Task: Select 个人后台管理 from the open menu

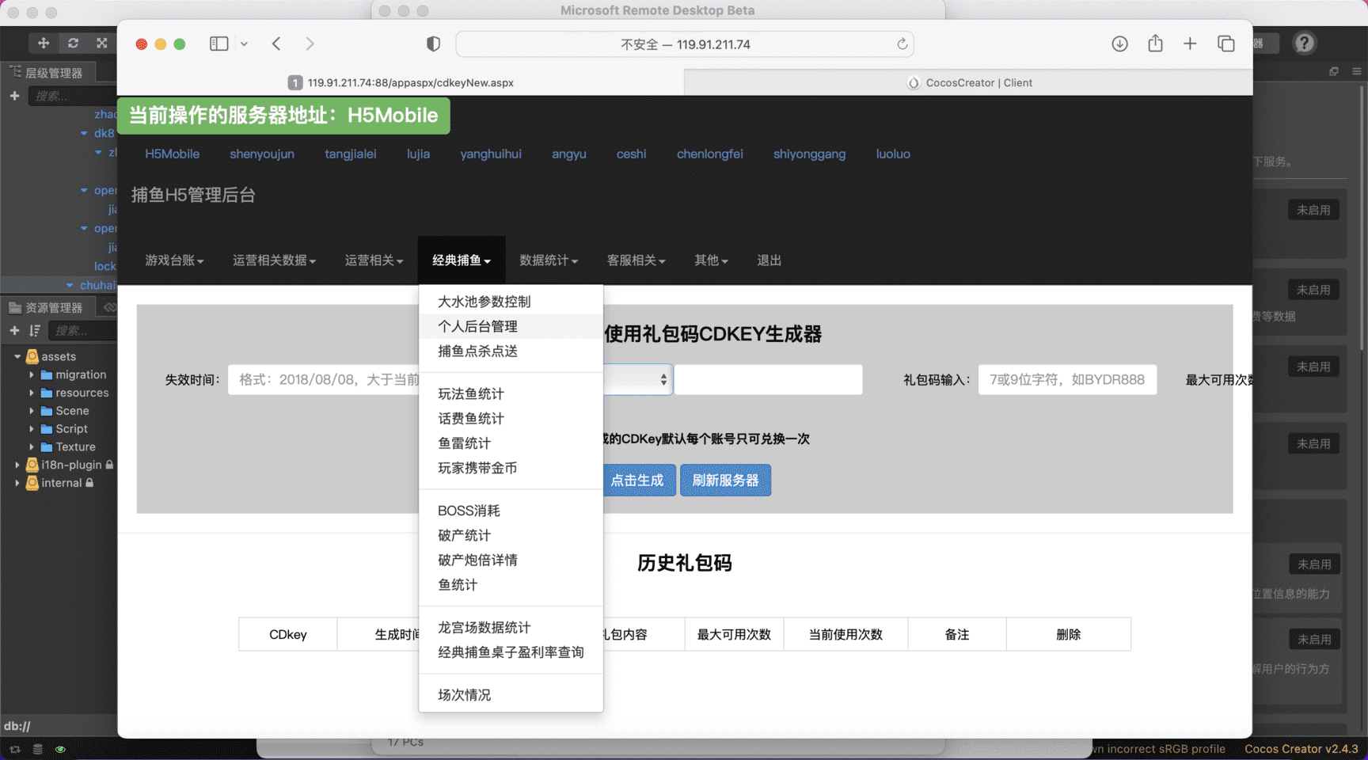Action: click(x=477, y=325)
